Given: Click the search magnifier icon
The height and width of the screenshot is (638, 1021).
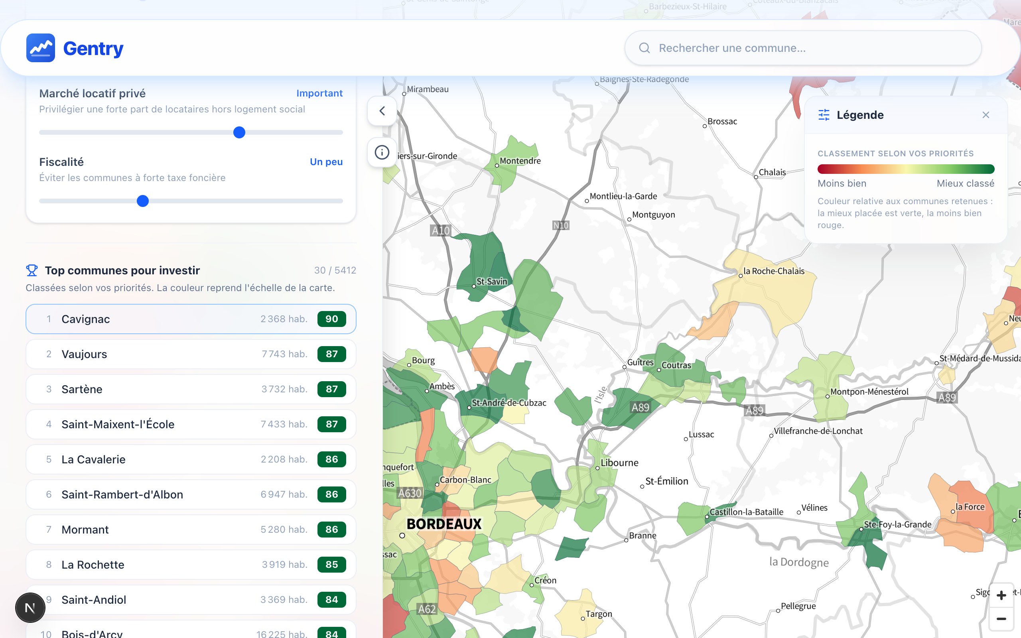Looking at the screenshot, I should click(644, 48).
